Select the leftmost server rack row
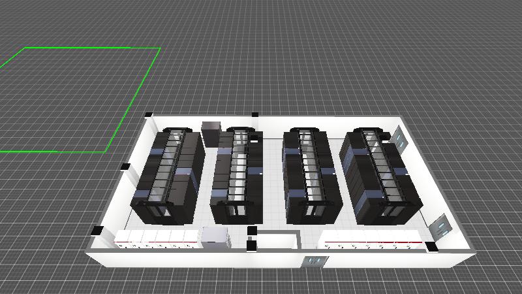 (168, 173)
